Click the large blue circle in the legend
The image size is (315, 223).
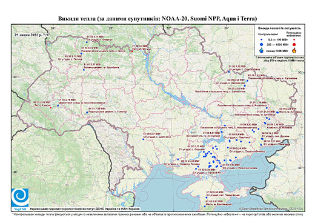pos(262,44)
